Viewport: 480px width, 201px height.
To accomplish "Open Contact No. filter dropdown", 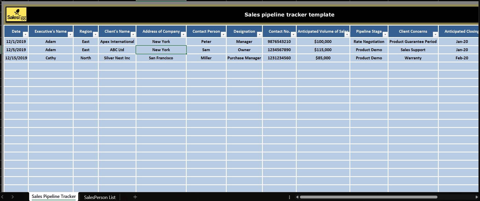I will coord(293,35).
